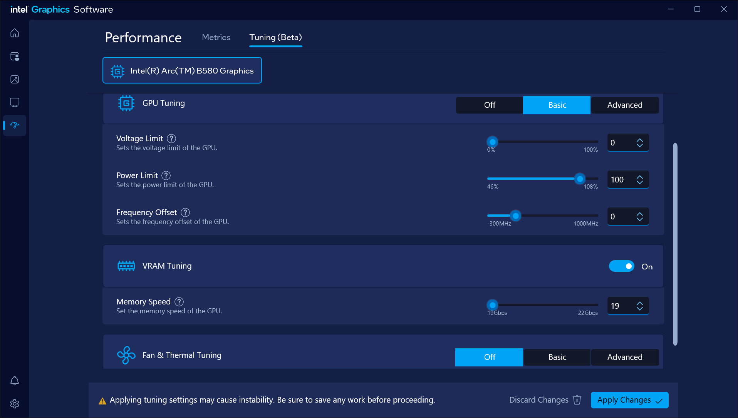Open the media image sidebar icon
738x418 pixels.
click(15, 79)
